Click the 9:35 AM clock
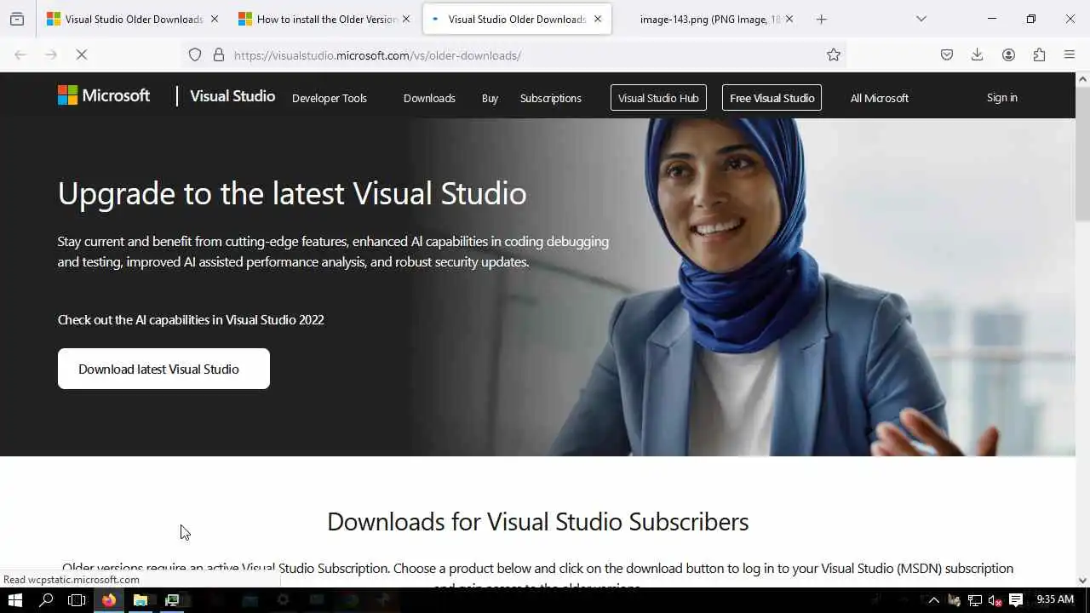Screen dimensions: 1090x613 [1054, 599]
